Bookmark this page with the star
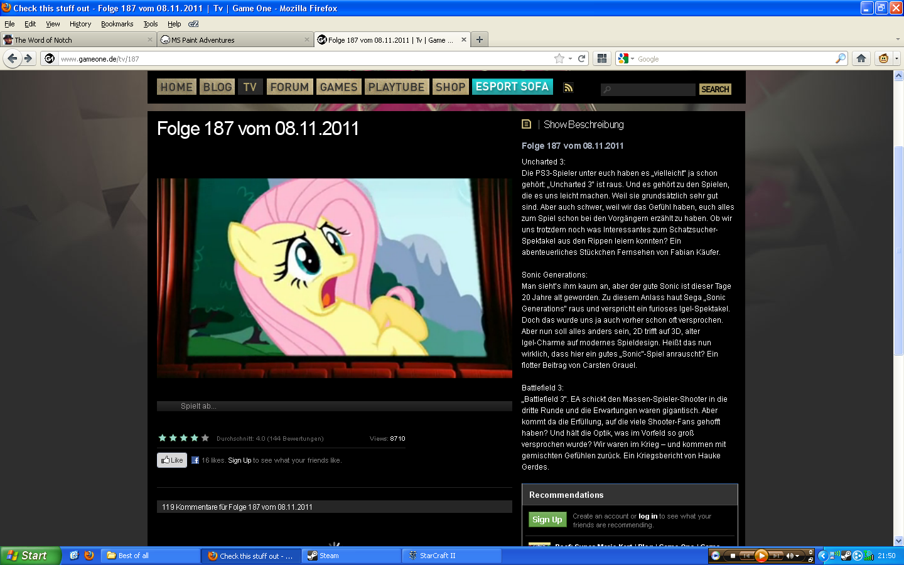 [x=559, y=58]
